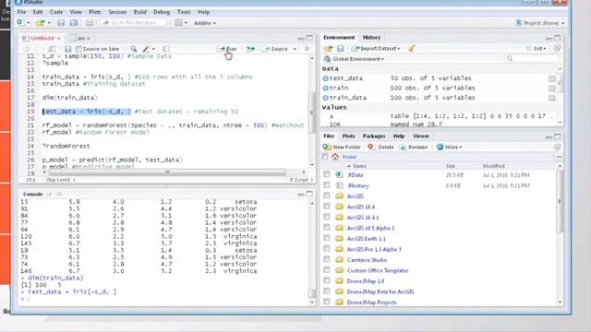591x332 pixels.
Task: Toggle the Source on Save checkbox
Action: coord(78,49)
